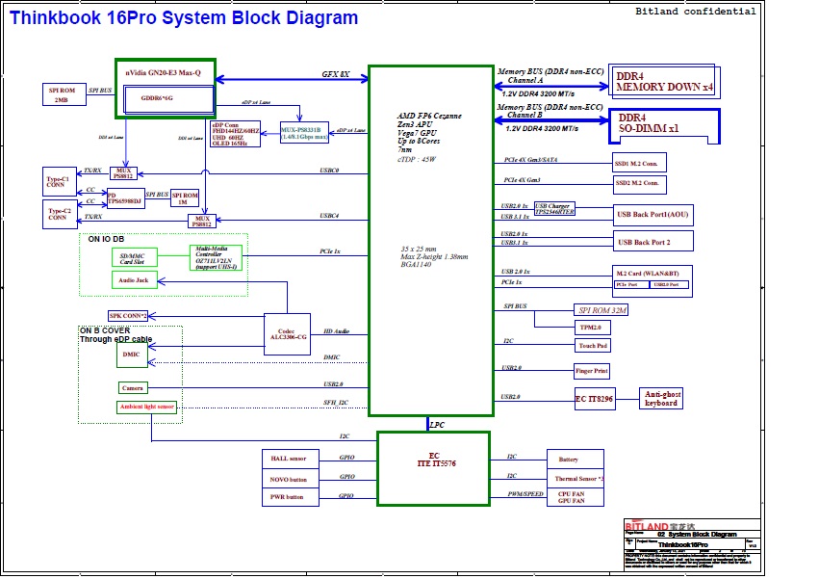Select the "USB Back Port1(AOU)" block
This screenshot has width=819, height=579.
(x=653, y=215)
